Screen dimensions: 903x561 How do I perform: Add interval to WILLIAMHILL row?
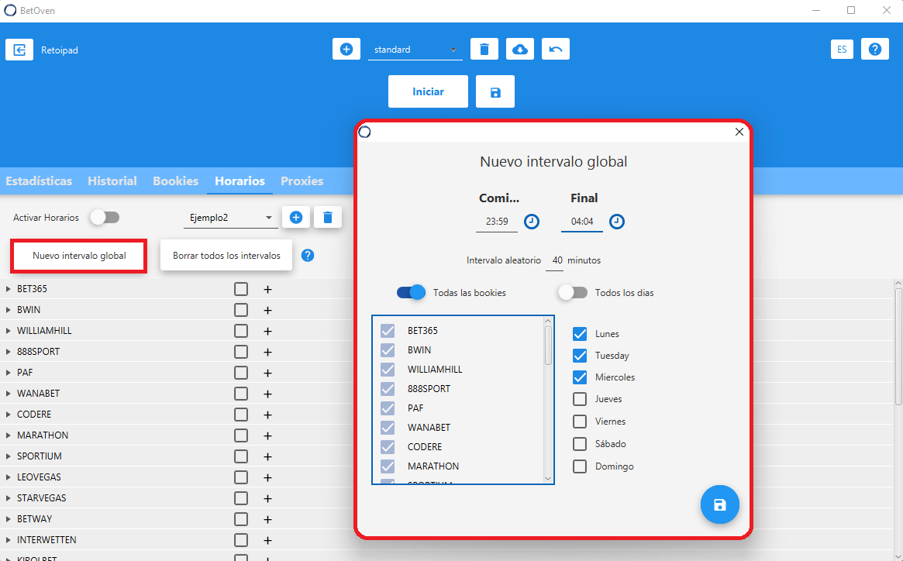[267, 331]
